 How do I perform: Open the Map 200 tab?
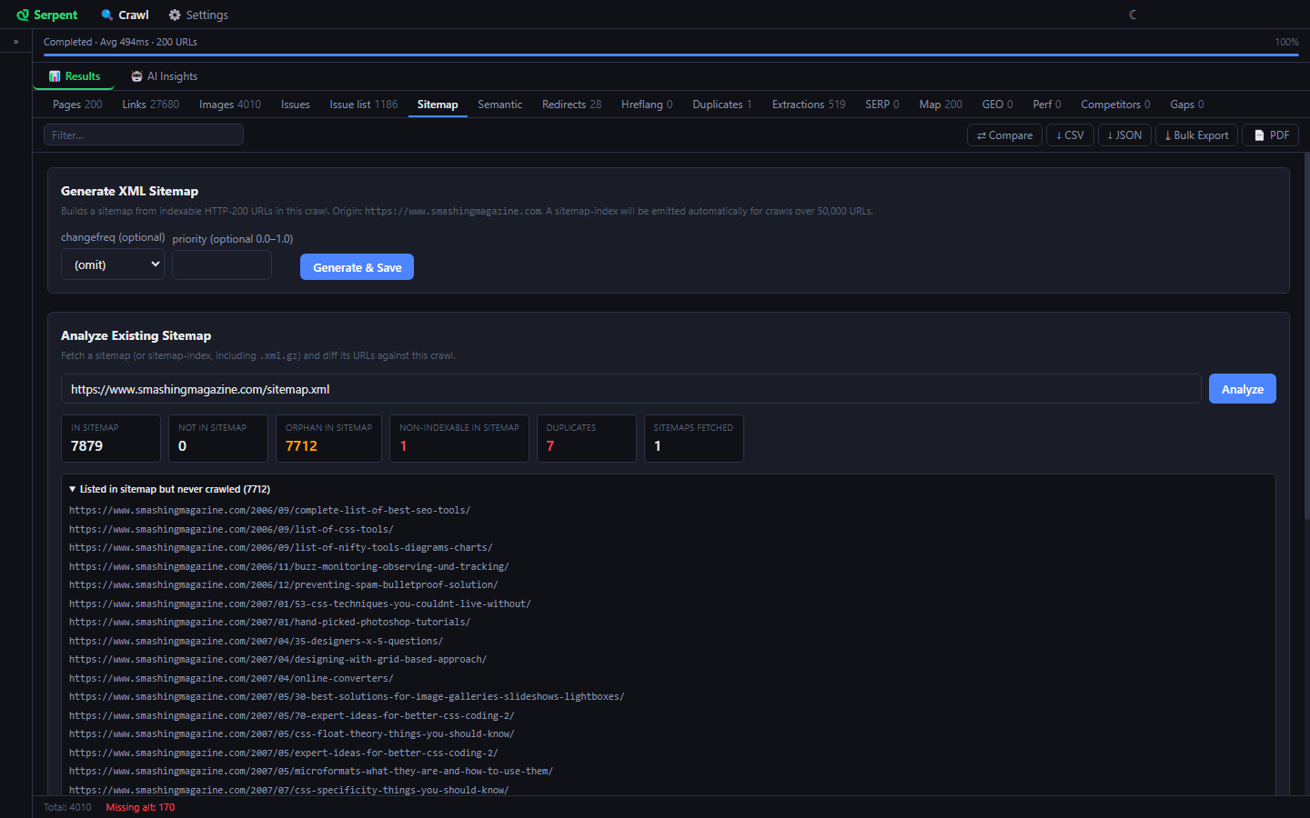coord(941,105)
